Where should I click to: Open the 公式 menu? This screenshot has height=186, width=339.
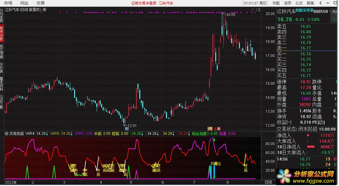pos(299,3)
